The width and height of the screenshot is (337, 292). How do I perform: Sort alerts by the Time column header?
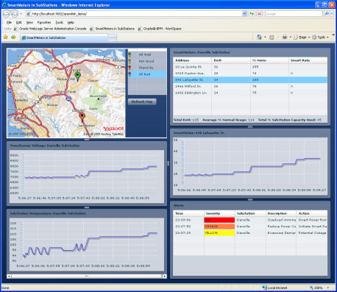point(188,213)
